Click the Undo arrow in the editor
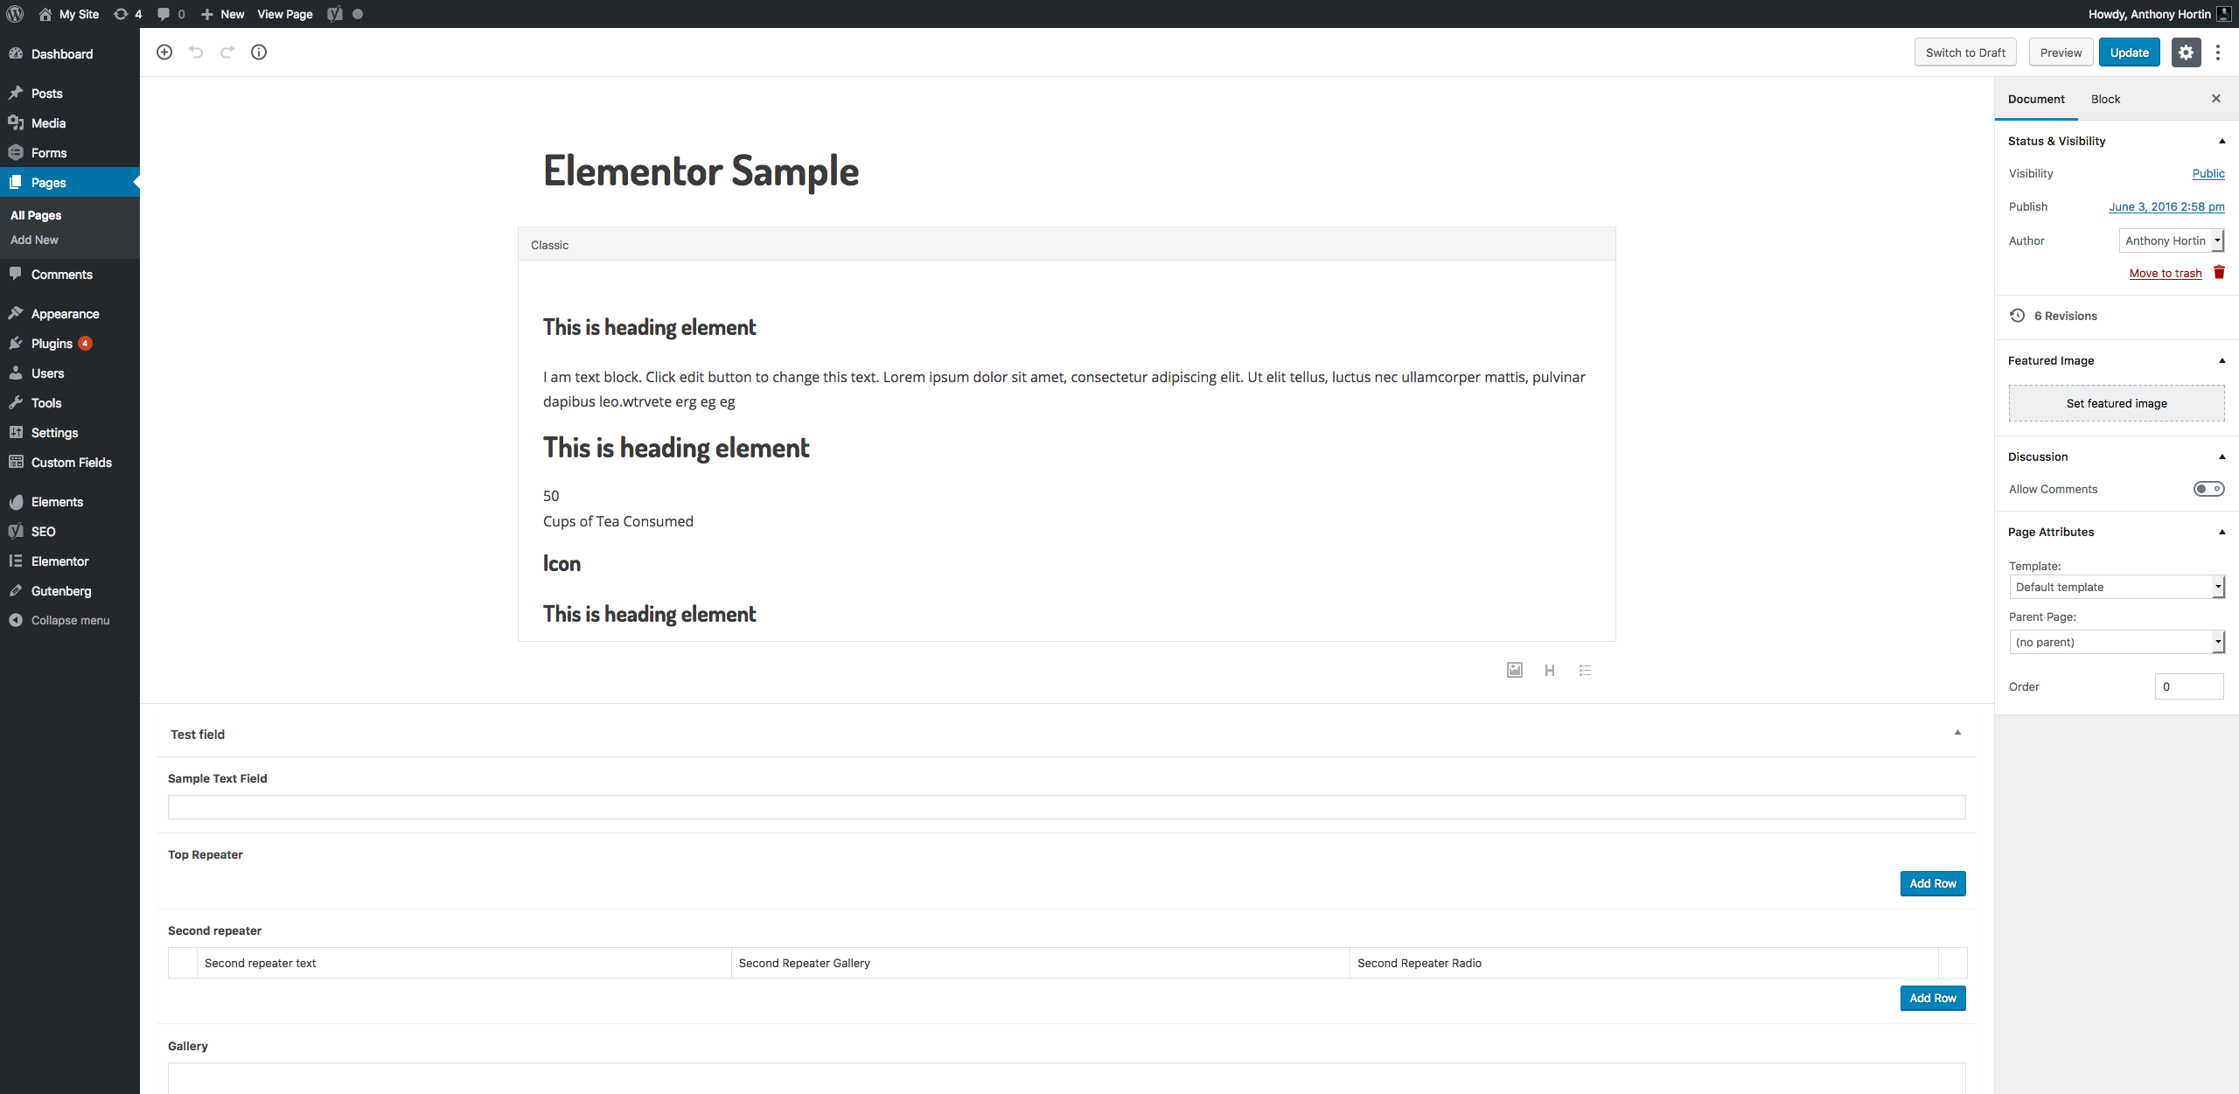This screenshot has width=2239, height=1094. coord(195,52)
